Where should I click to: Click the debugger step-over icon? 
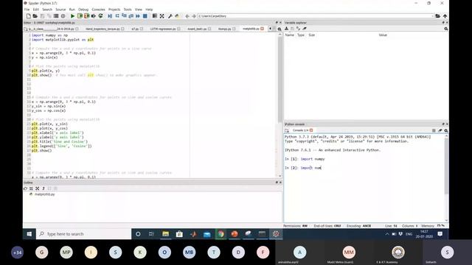pos(117,16)
